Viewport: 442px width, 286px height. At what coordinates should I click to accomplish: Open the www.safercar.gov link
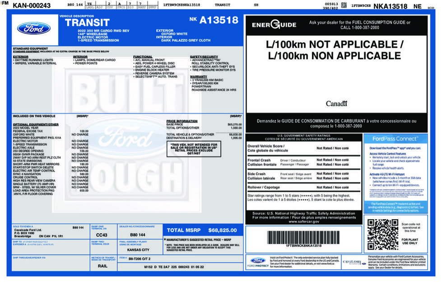tap(304, 222)
